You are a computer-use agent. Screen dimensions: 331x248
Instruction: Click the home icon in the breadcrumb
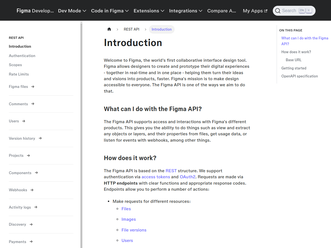pos(109,29)
